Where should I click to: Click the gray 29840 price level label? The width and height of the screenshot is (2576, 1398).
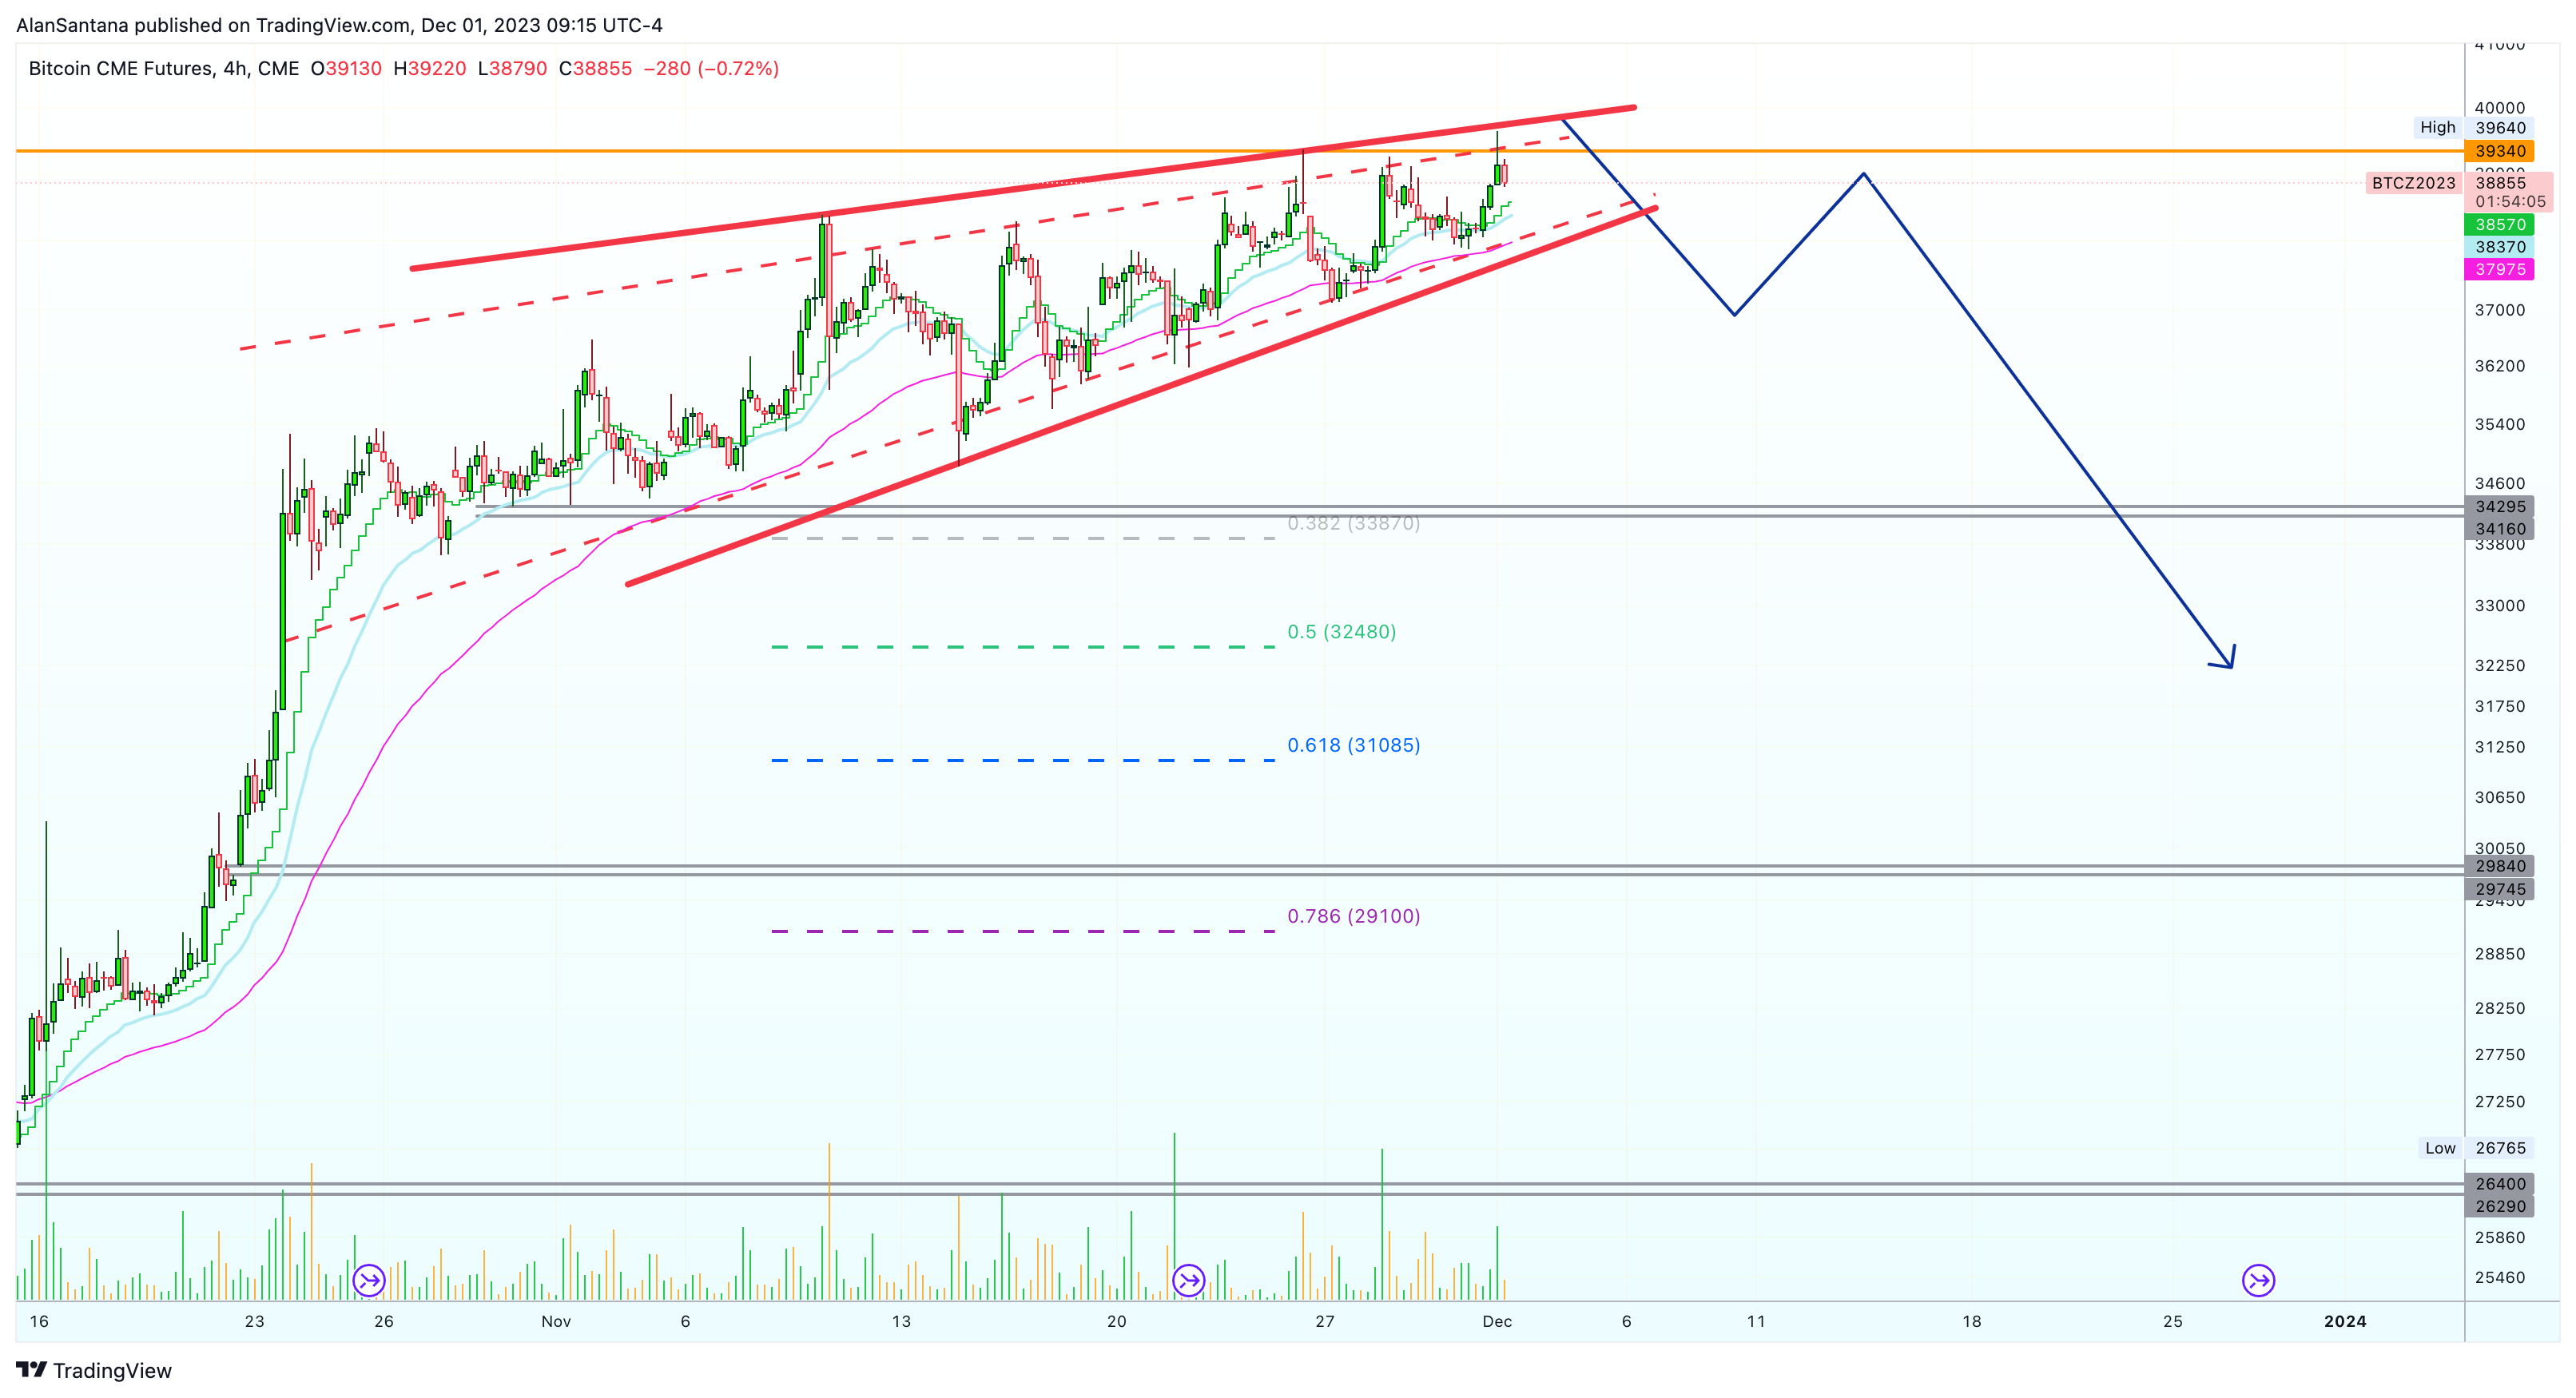(2499, 866)
